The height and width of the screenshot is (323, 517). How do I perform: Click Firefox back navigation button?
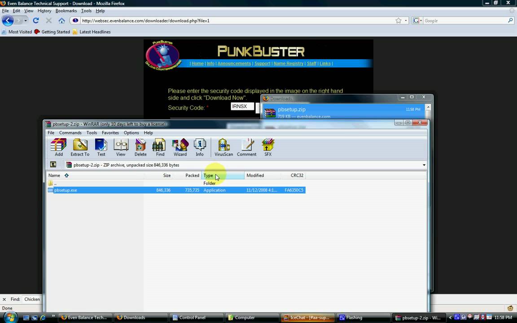click(8, 21)
